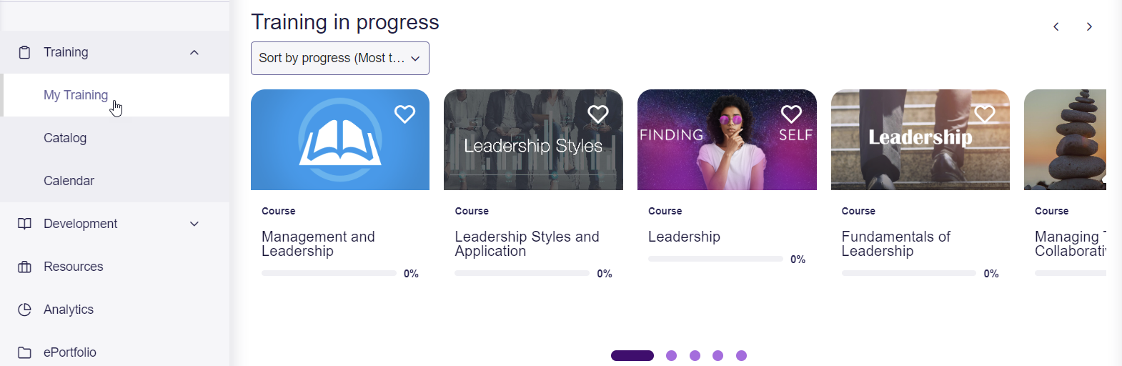Image resolution: width=1122 pixels, height=366 pixels.
Task: Click the Development book icon
Action: 24,224
